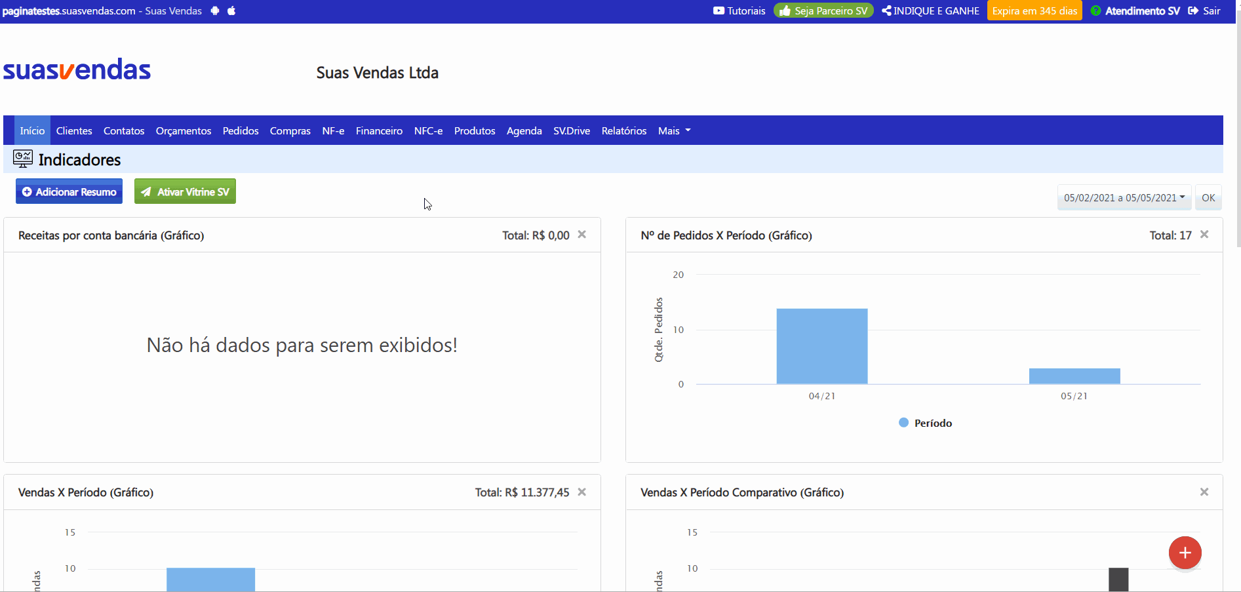
Task: Click the Adicionar Resumo button
Action: [69, 191]
